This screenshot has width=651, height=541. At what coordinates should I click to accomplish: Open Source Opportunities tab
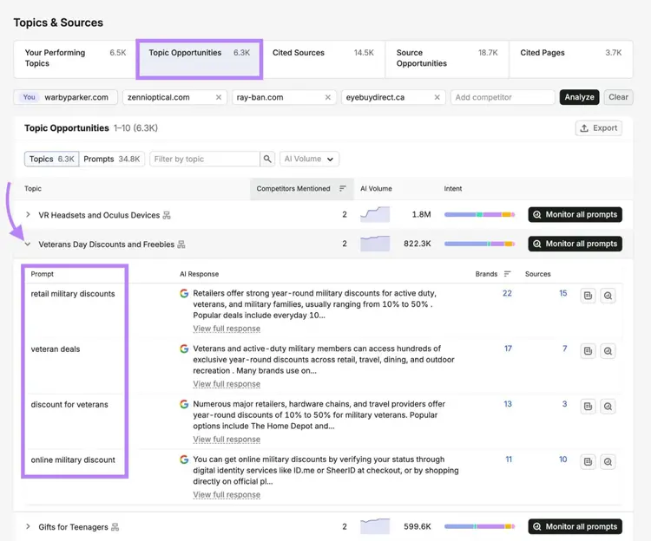tap(447, 58)
